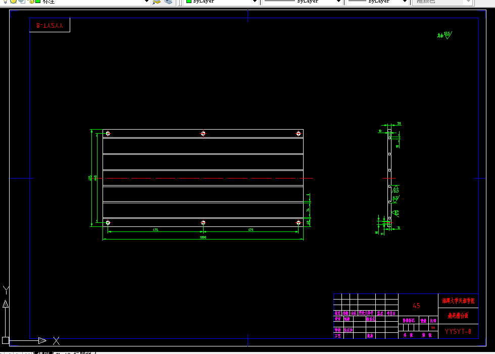The width and height of the screenshot is (495, 354).
Task: Select the upper 6.3 roughness symbol on section
Action: [395, 190]
